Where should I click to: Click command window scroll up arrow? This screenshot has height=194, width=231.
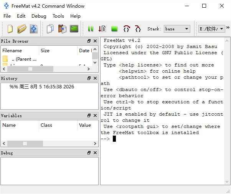[x=227, y=41]
